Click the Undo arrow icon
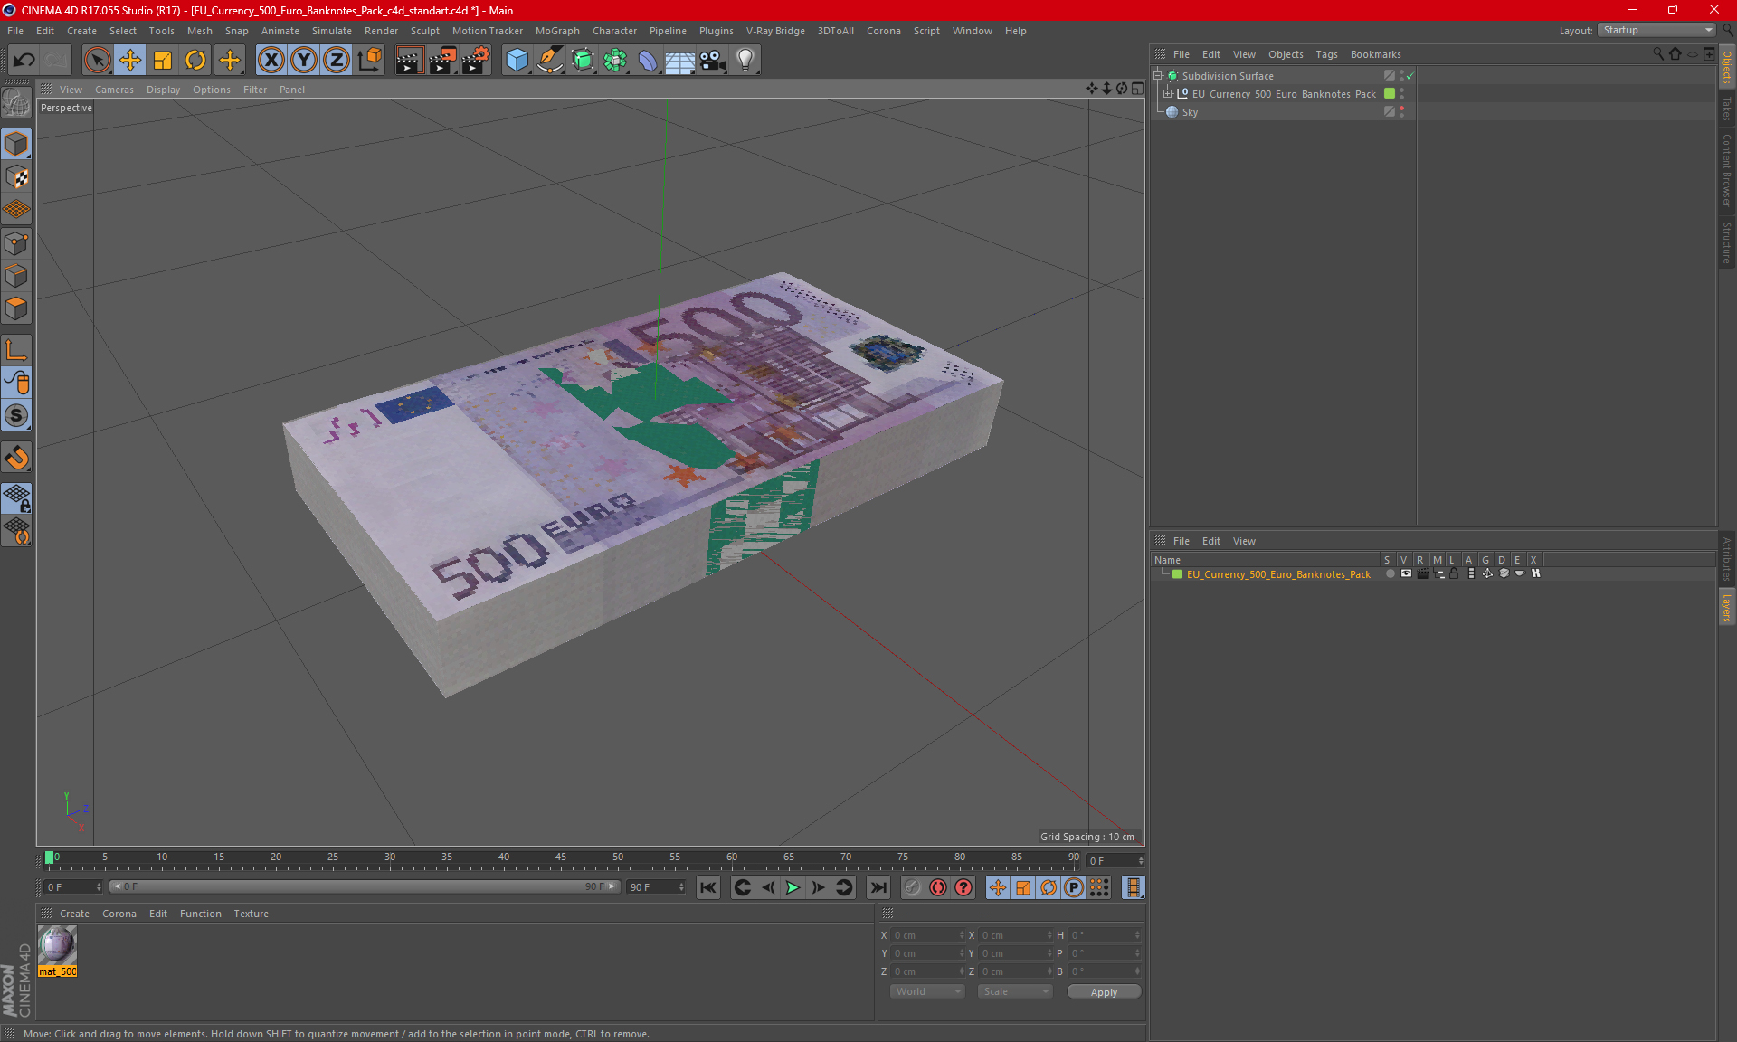This screenshot has height=1042, width=1737. pyautogui.click(x=24, y=60)
